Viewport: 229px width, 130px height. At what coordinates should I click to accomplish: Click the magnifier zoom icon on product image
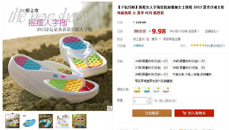(x=109, y=108)
